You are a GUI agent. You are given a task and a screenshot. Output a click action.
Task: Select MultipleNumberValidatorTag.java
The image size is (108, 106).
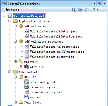pyautogui.click(x=56, y=36)
